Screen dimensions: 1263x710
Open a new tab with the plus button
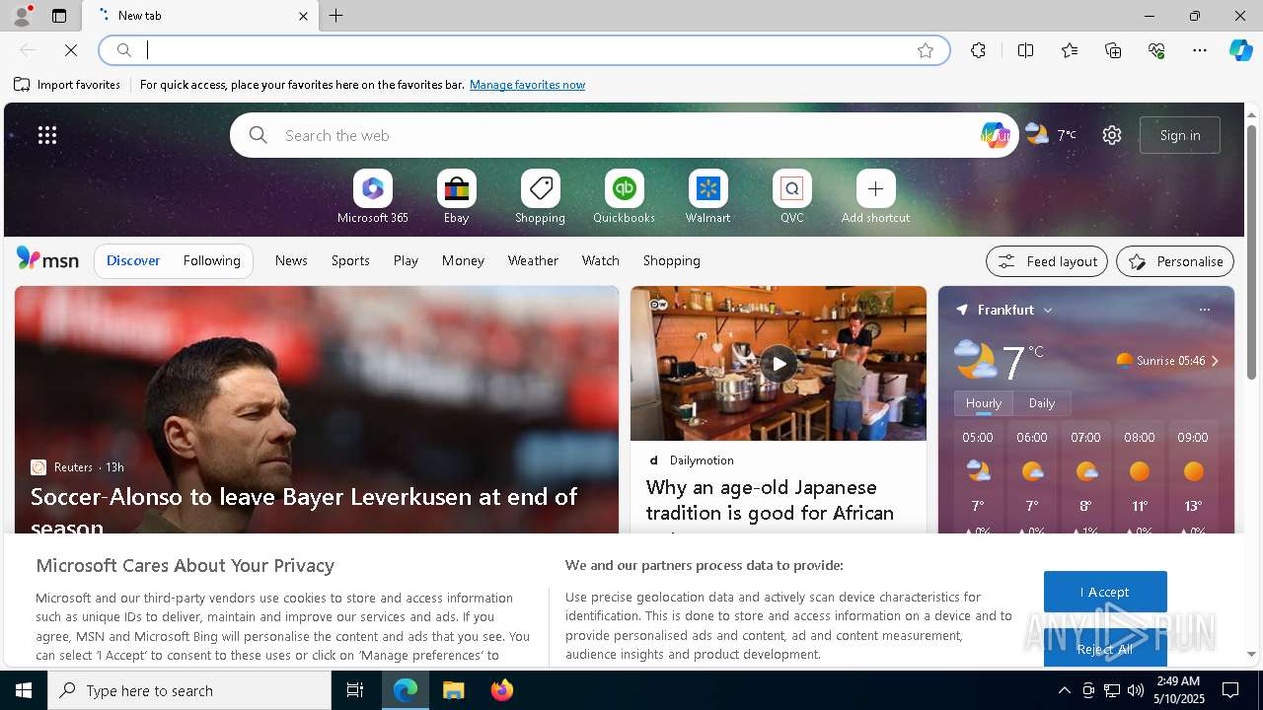[336, 16]
